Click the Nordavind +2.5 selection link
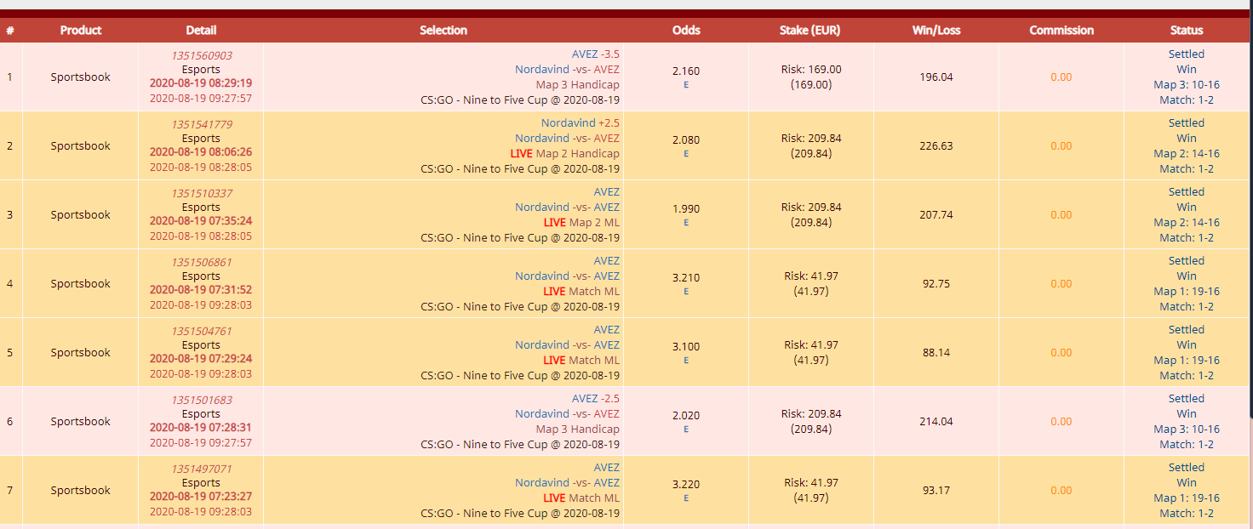 [581, 122]
